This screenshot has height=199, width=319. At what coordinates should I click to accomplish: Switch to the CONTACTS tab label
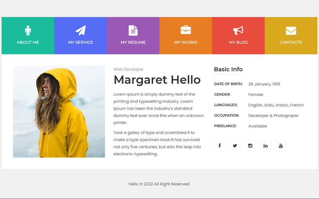(291, 42)
